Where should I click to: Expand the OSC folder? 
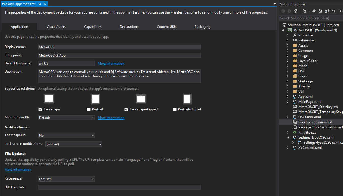pyautogui.click(x=288, y=71)
